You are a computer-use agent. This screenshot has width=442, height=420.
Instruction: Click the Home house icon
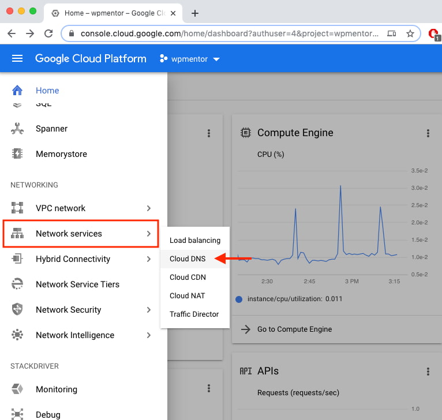(x=17, y=91)
